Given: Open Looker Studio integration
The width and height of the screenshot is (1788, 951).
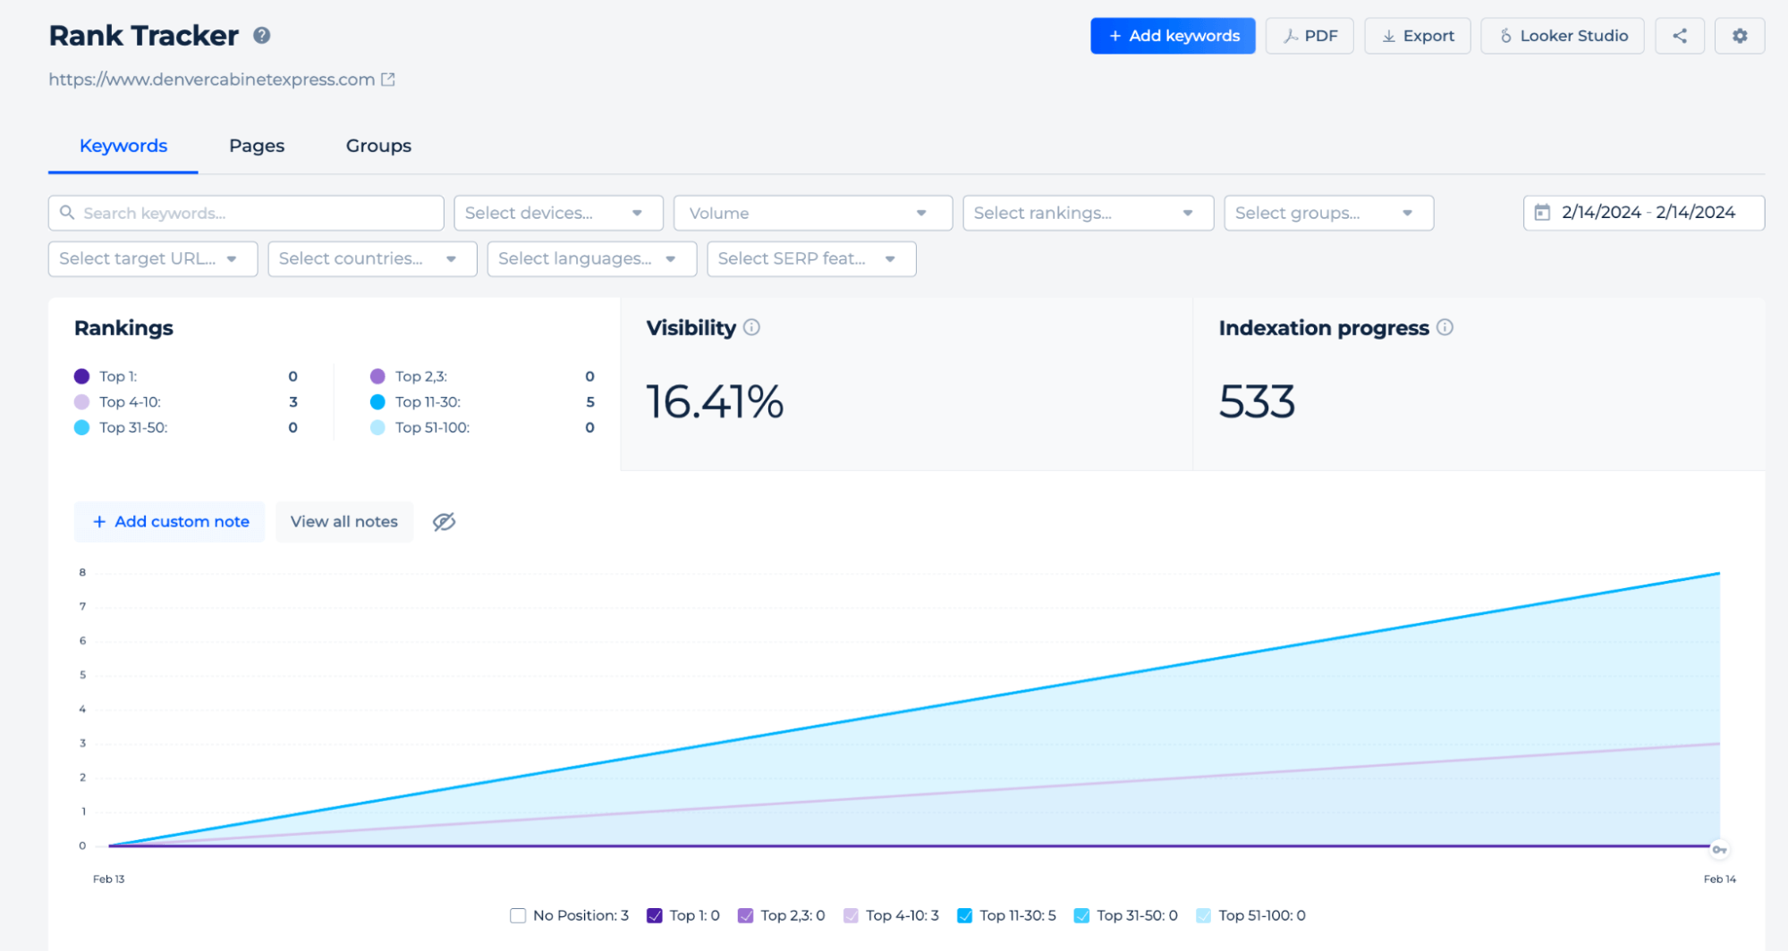Looking at the screenshot, I should (1562, 36).
